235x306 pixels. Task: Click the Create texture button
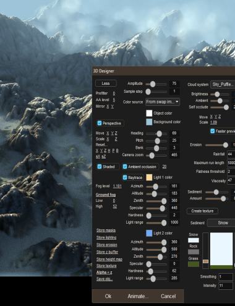point(202,211)
